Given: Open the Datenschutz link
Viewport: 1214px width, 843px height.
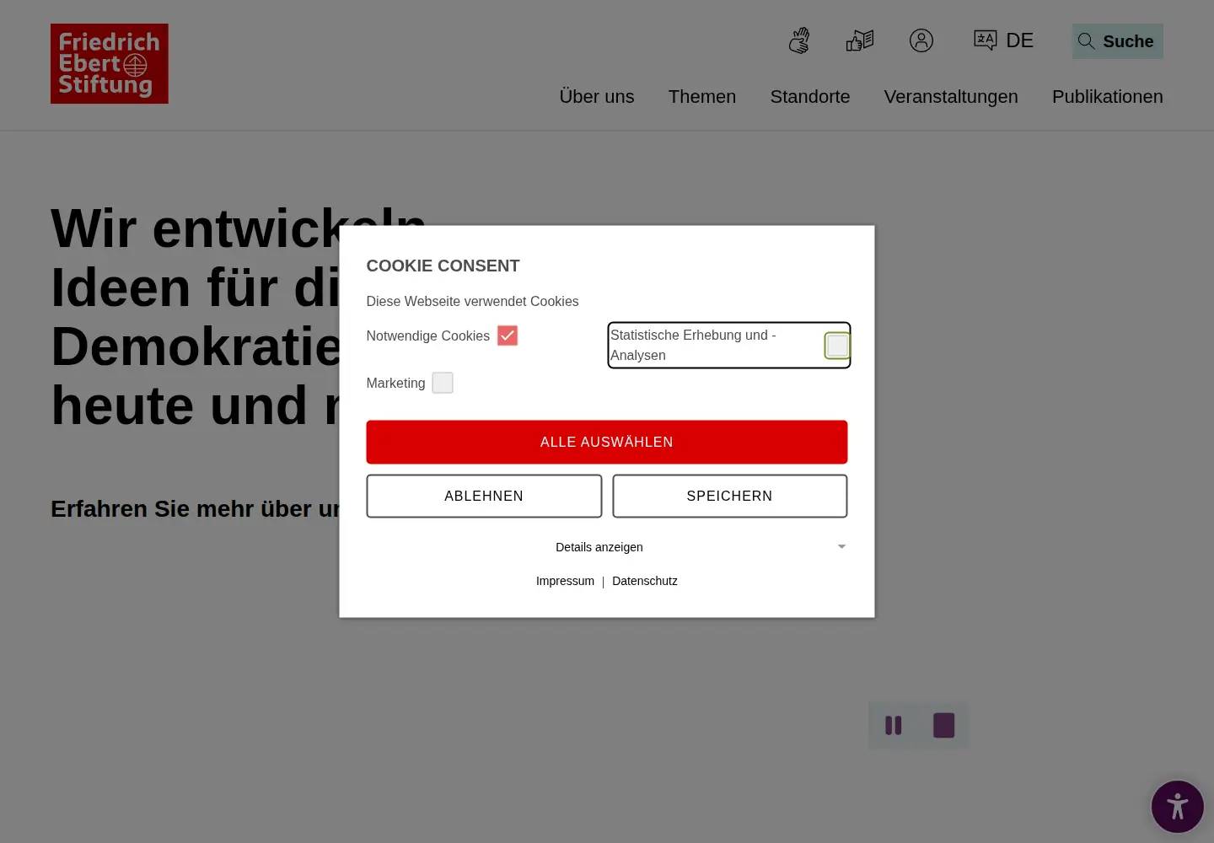Looking at the screenshot, I should (645, 581).
